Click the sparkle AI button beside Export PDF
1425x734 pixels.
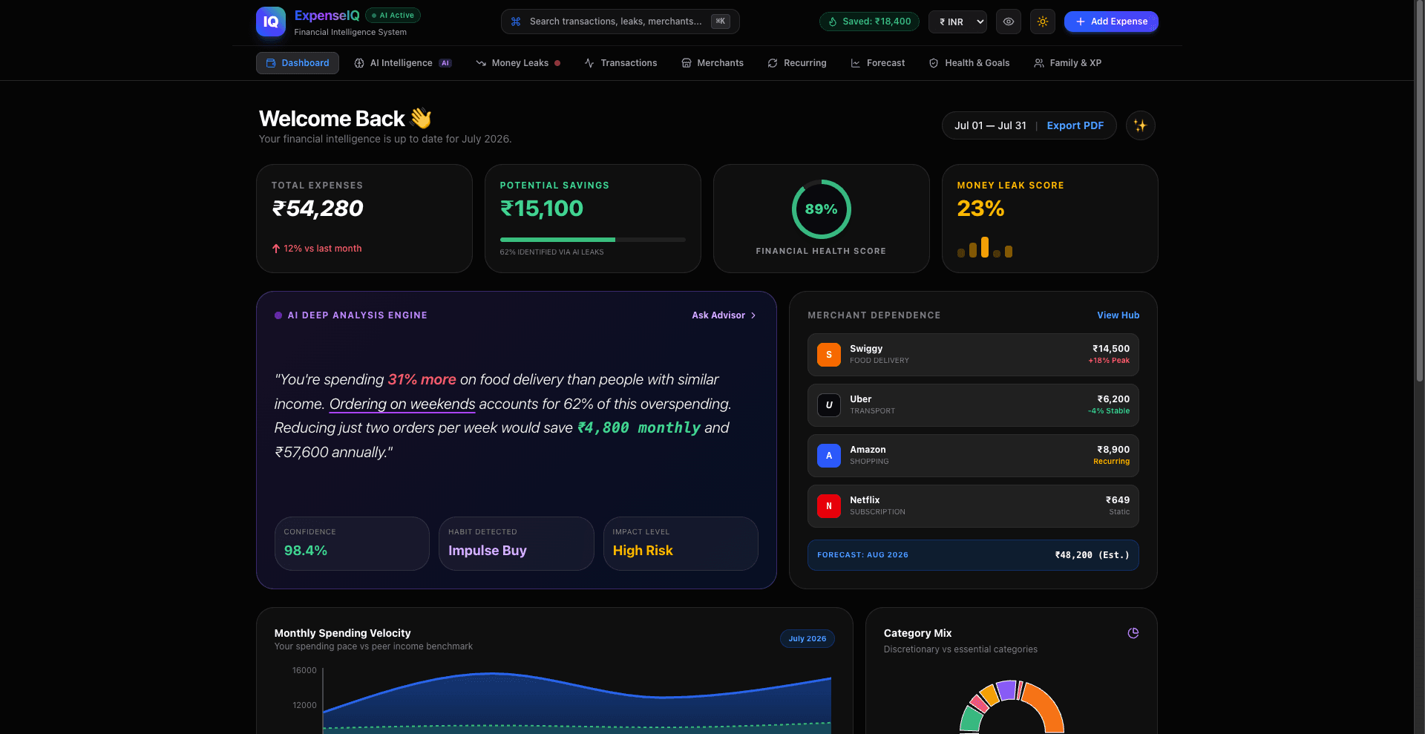[x=1141, y=125]
